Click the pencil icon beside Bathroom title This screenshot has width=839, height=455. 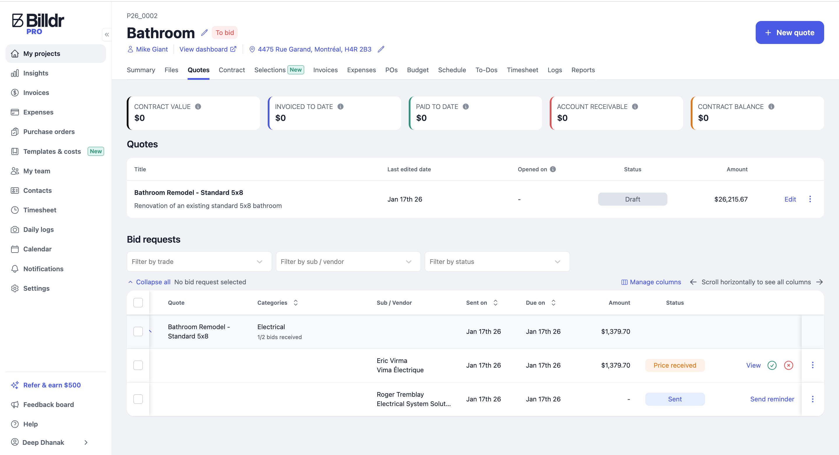click(x=204, y=33)
